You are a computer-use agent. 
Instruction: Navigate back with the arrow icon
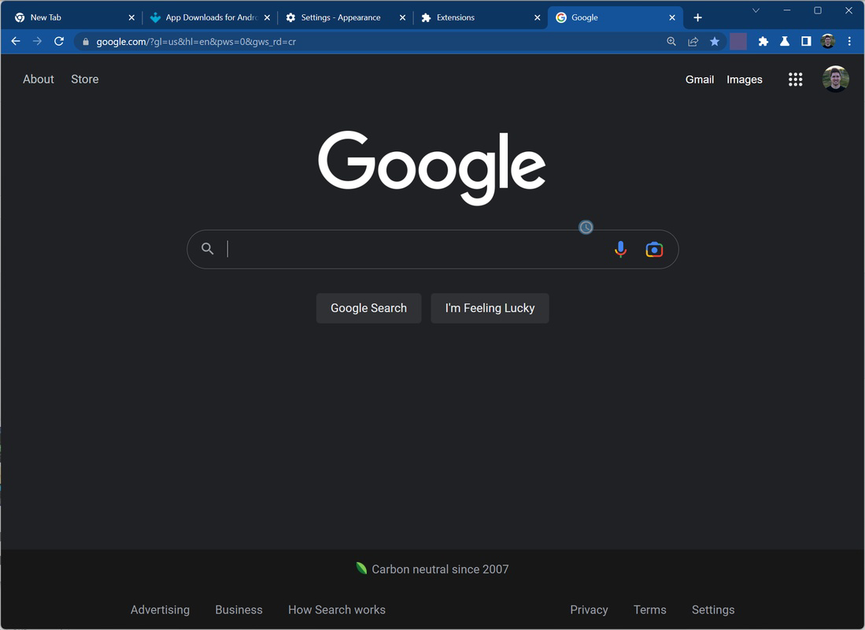(x=16, y=41)
